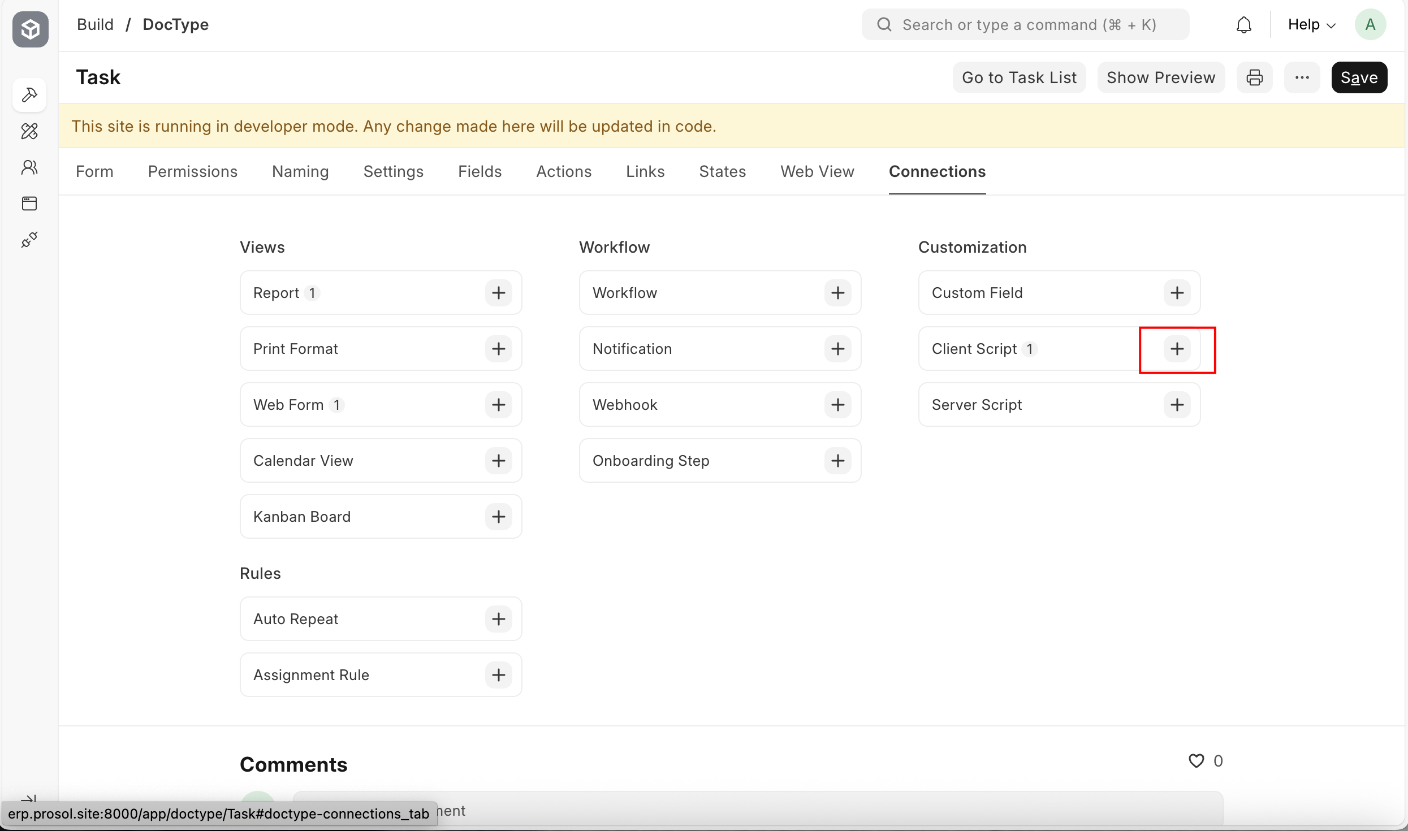1408x831 pixels.
Task: Open the Users sidebar icon
Action: click(x=29, y=167)
